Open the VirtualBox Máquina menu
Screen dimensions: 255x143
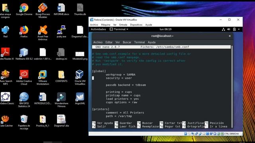coord(106,25)
